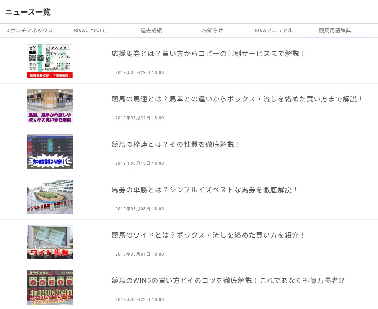Click the ニュース一覧 page heading
The width and height of the screenshot is (378, 309).
pos(28,12)
